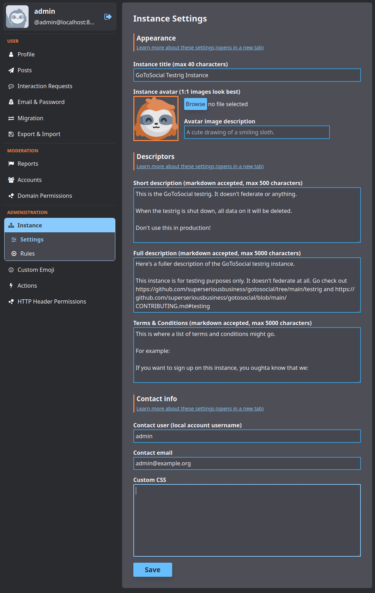Screen dimensions: 375x593
Task: Open Contact info learn more link
Action: pos(200,409)
